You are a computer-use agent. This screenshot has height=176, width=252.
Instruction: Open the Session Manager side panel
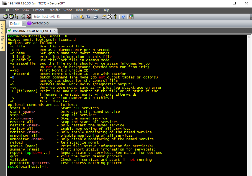2,36
